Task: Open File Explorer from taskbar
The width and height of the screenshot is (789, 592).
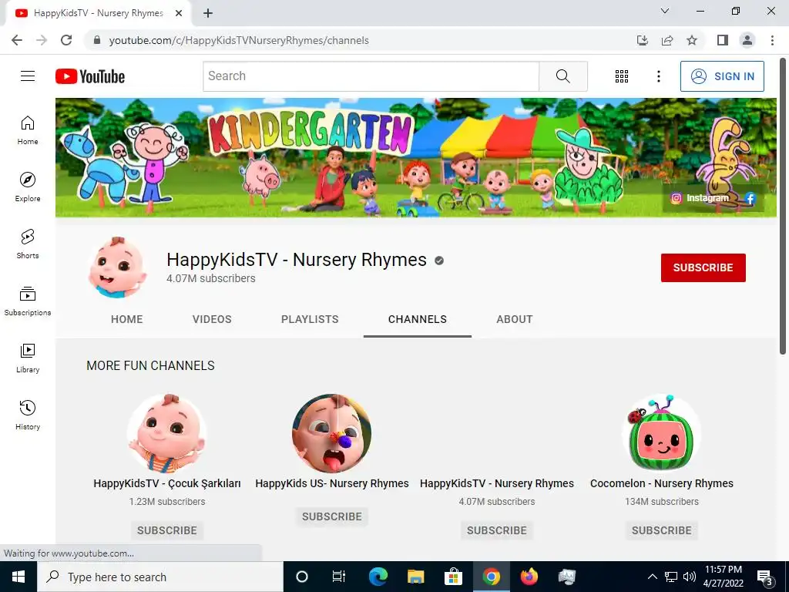Action: [415, 577]
